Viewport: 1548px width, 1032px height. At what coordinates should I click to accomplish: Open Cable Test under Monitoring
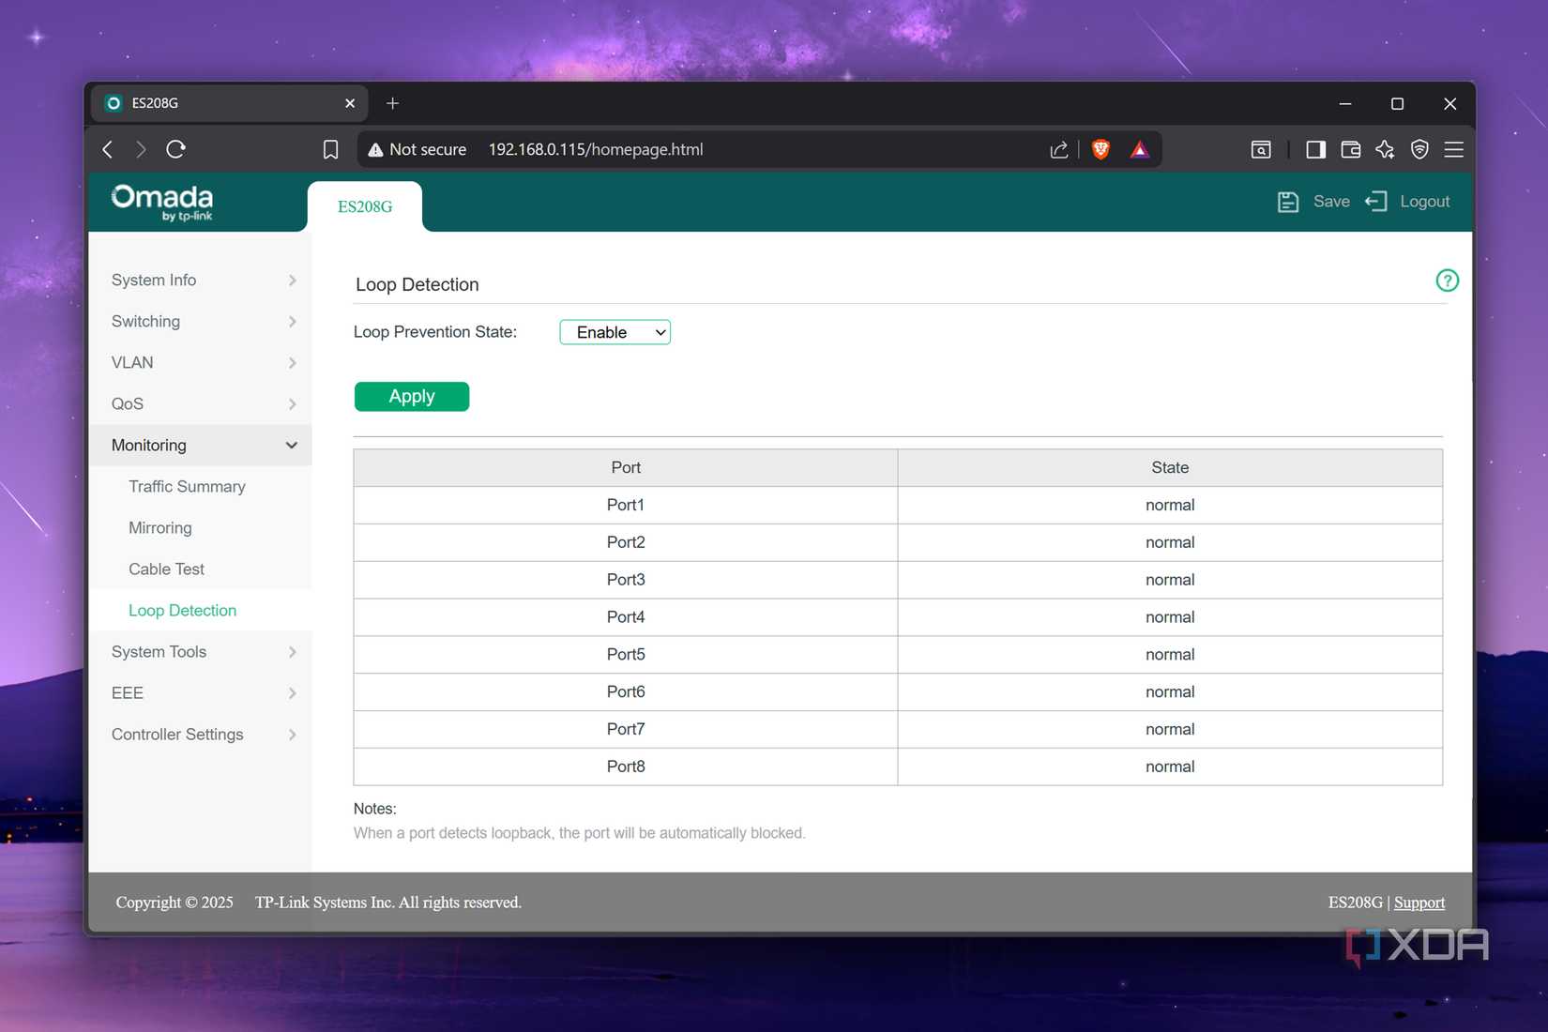click(166, 569)
